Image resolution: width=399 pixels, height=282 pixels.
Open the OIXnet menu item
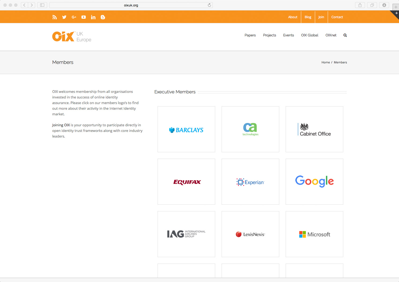point(331,35)
